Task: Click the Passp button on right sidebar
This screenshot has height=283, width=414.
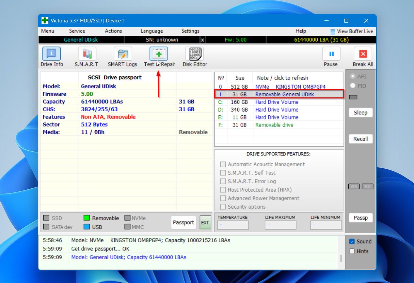Action: pos(361,218)
